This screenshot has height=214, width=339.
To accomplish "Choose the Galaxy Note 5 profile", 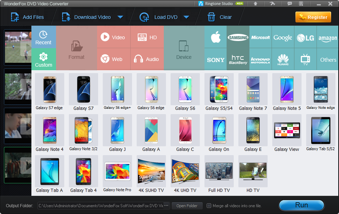I will (287, 92).
